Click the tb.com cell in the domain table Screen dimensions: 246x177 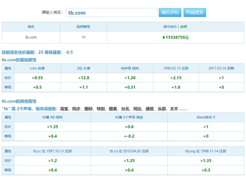31,37
